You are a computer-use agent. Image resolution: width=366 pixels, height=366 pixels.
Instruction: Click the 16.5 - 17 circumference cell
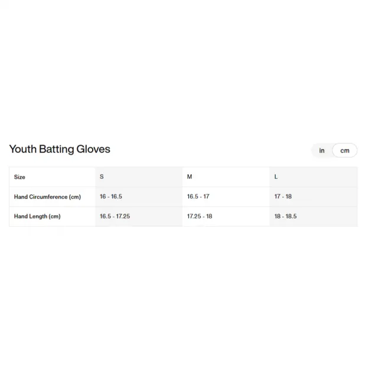point(198,197)
